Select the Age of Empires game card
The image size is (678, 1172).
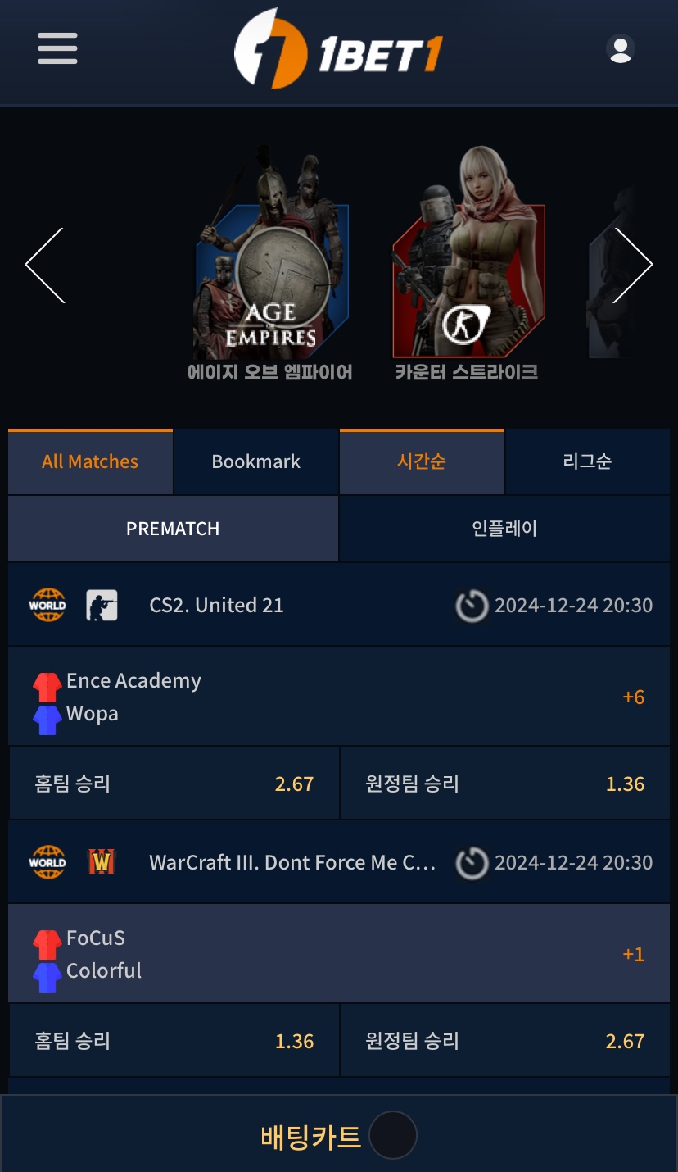coord(270,264)
